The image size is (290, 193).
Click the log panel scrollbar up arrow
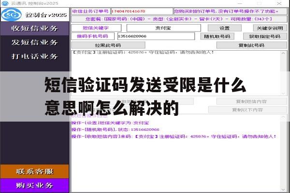[283, 117]
